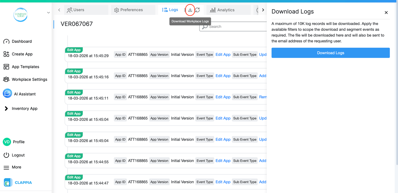The width and height of the screenshot is (398, 193).
Task: Click More in the sidebar
Action: point(16,167)
